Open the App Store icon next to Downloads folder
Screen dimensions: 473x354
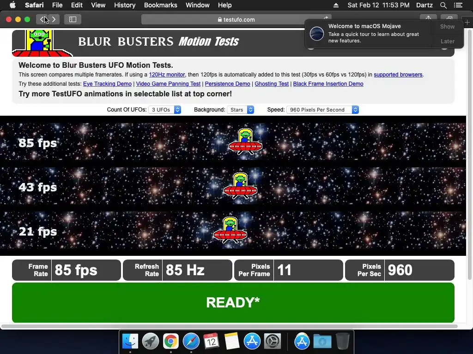tap(302, 342)
